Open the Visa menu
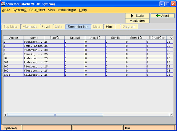Viewport: 177px width, 131px height. point(51,10)
